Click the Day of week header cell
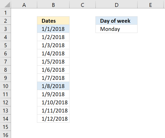 [117, 21]
